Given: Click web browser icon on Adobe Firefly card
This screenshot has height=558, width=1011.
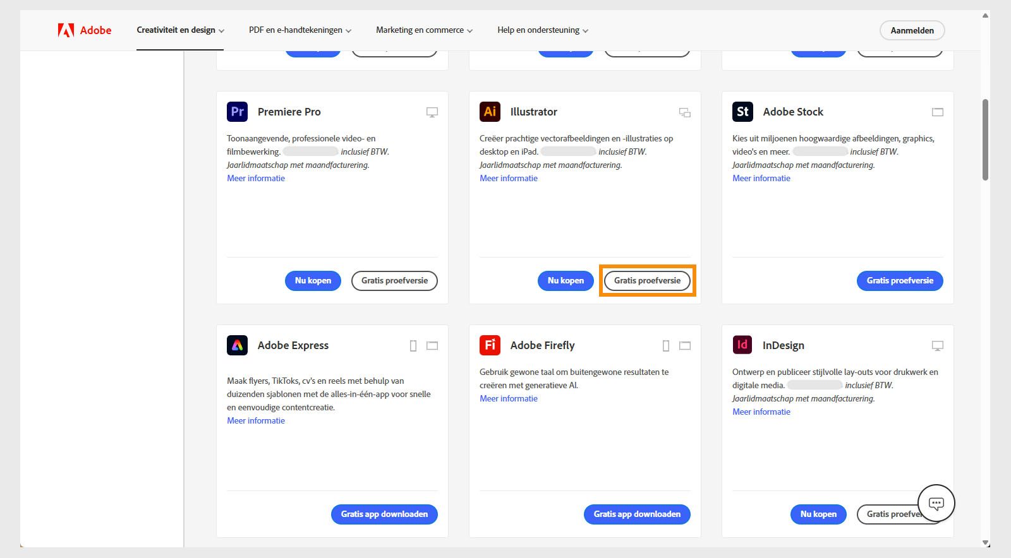Looking at the screenshot, I should pyautogui.click(x=685, y=346).
